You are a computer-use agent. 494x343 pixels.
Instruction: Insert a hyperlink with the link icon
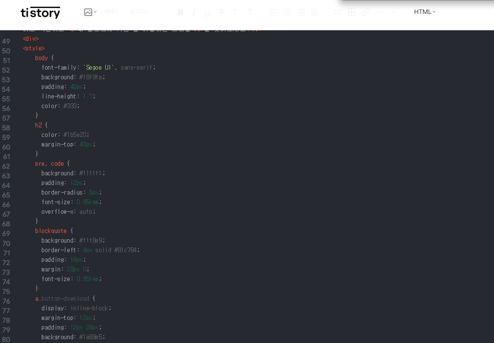pos(365,12)
